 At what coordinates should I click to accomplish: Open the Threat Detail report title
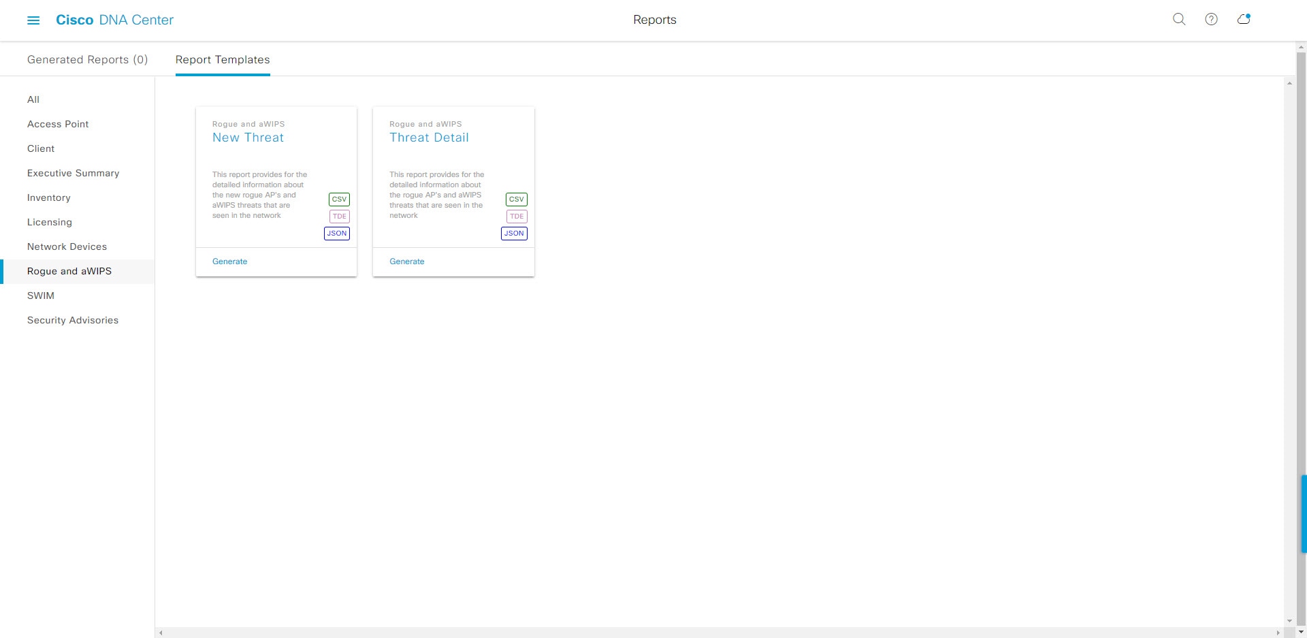(429, 138)
